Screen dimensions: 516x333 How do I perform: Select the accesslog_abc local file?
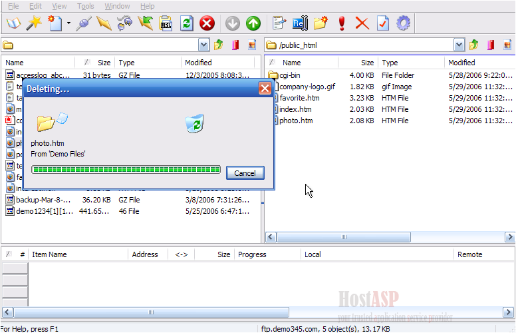pos(43,75)
